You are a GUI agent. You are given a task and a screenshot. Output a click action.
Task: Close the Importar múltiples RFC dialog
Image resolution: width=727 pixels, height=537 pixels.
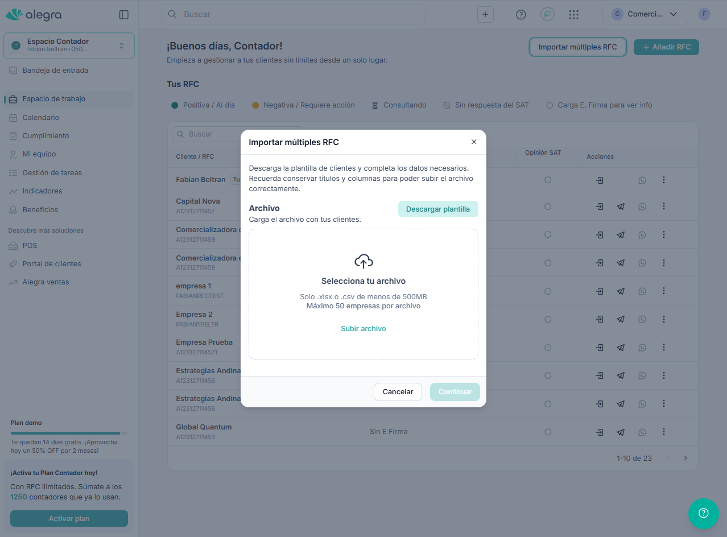point(474,142)
